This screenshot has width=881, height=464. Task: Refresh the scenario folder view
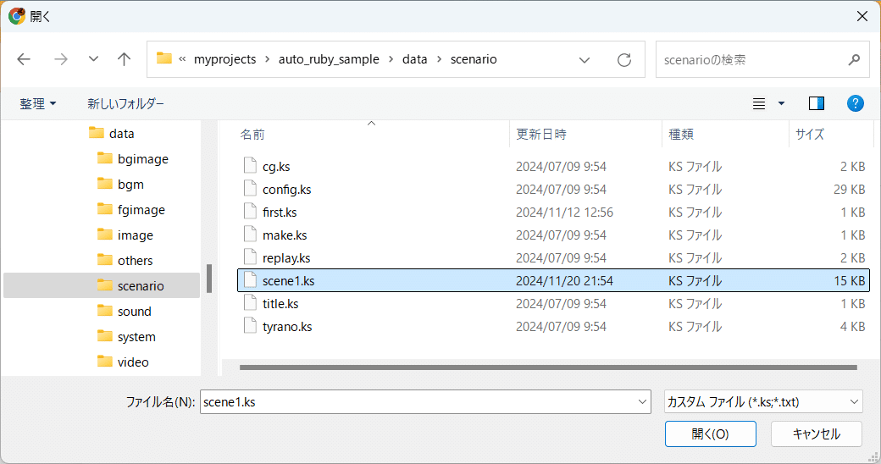[x=624, y=59]
